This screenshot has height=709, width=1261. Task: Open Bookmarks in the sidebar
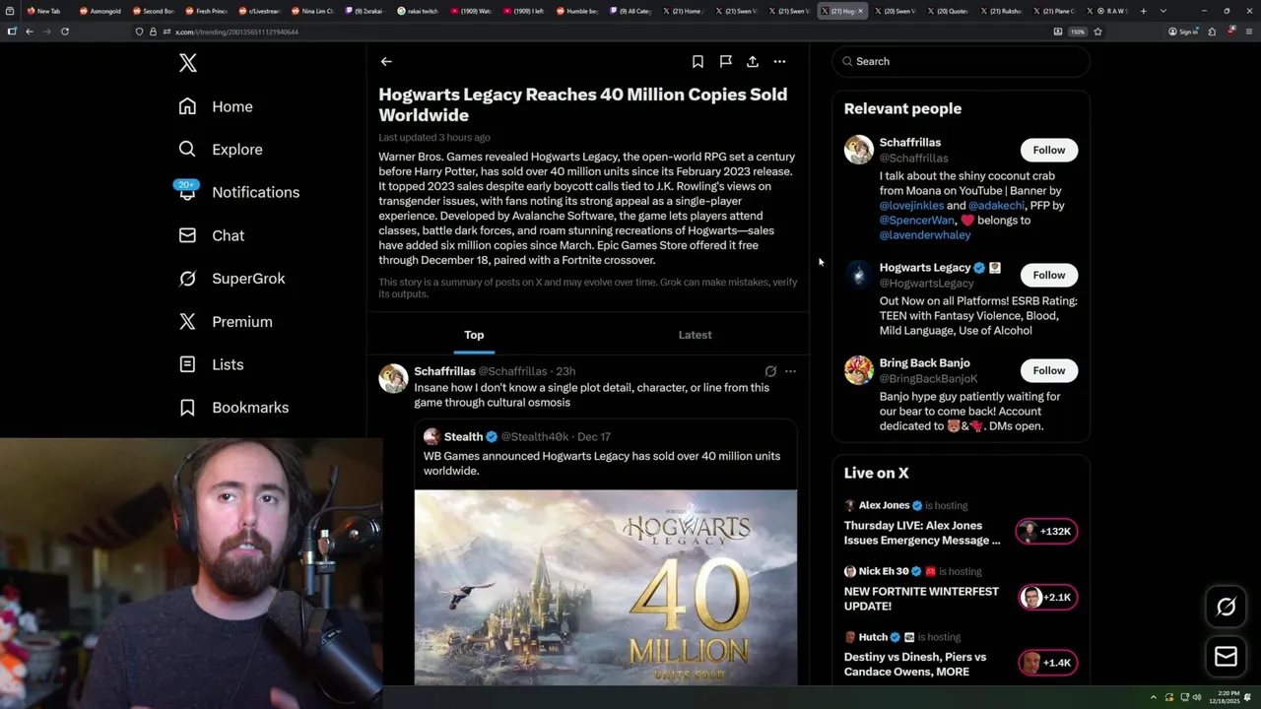233,408
